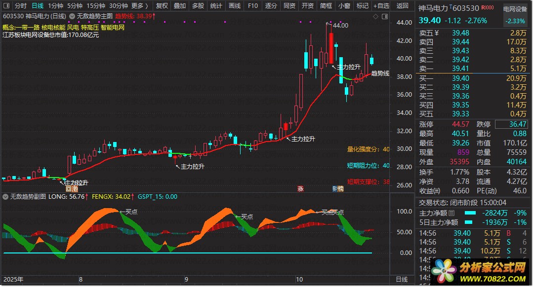Click the 特高压 concept link
This screenshot has height=287, width=534.
coord(90,28)
